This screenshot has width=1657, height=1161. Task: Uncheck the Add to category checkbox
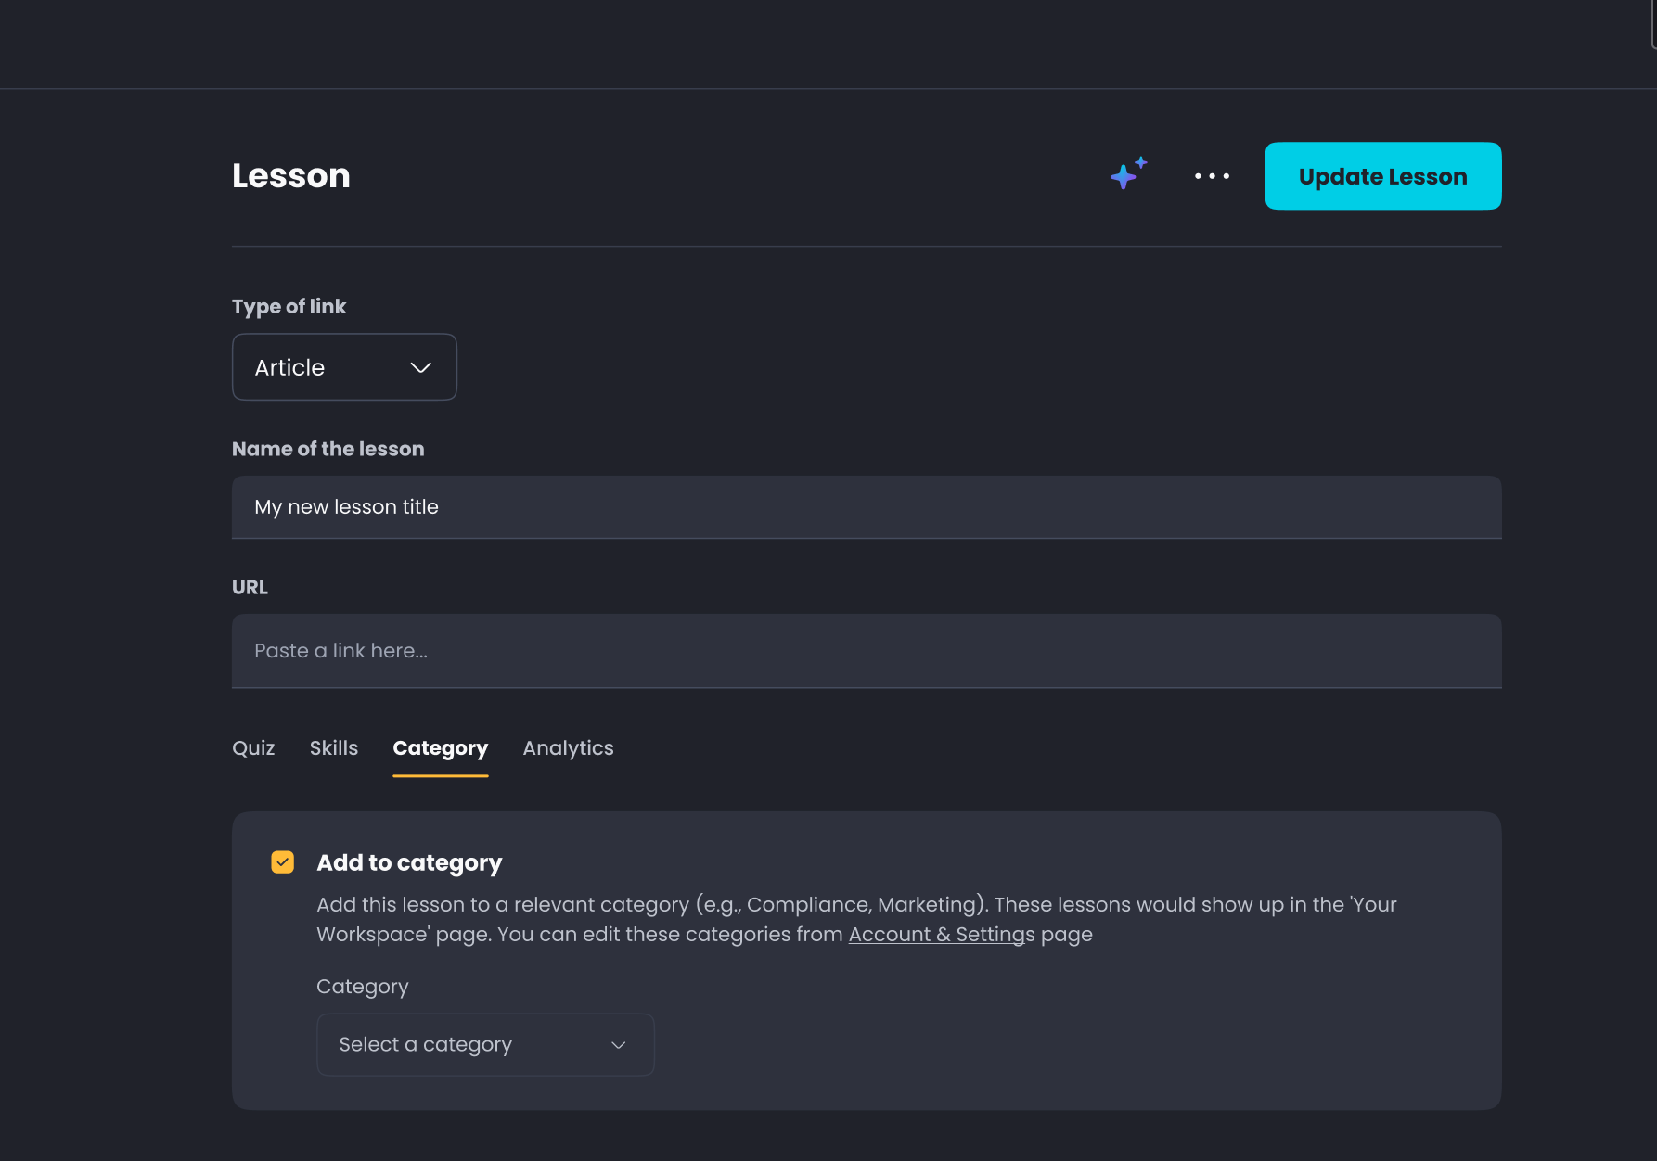click(x=282, y=862)
